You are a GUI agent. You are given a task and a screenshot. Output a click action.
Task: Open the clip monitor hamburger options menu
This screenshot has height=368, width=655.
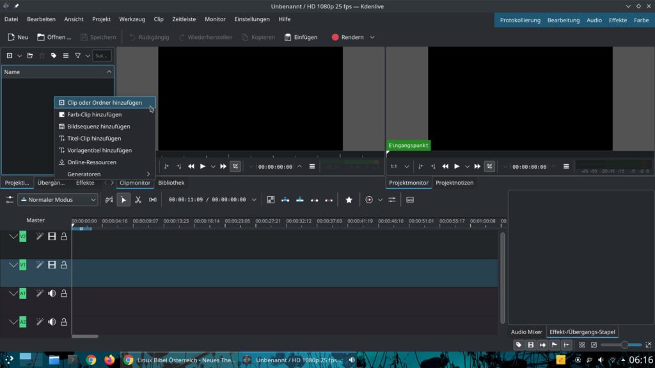click(x=312, y=167)
